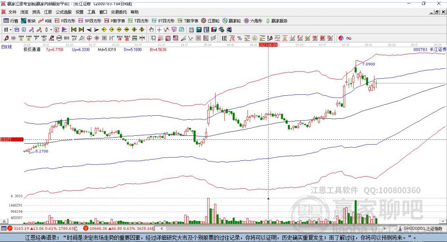Image resolution: width=447 pixels, height=242 pixels.
Task: Click the last yellow diamond arrow icon
Action: click(x=142, y=30)
